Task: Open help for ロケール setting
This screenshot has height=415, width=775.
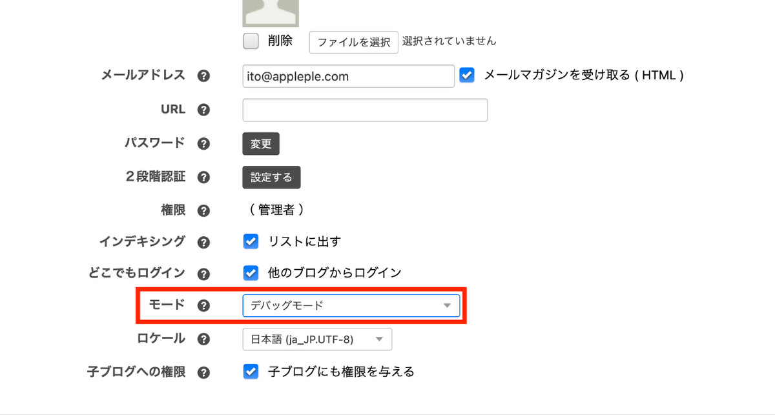Action: point(203,339)
